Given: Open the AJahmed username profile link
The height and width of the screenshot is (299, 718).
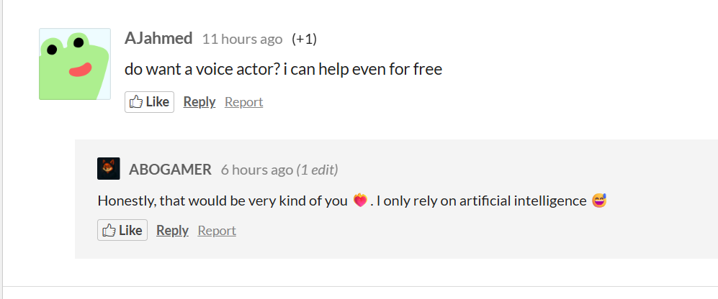Looking at the screenshot, I should click(x=158, y=38).
